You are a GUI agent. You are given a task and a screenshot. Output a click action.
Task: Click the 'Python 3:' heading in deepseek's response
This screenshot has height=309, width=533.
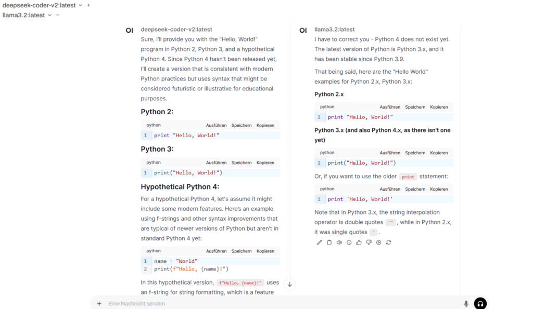click(x=157, y=149)
